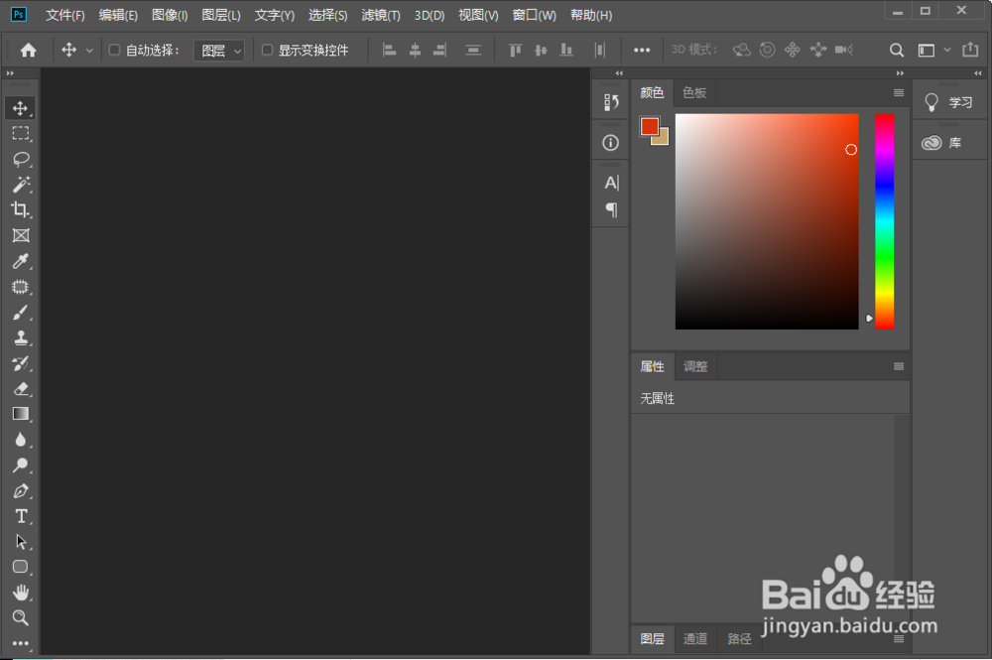
Task: Open the 图像(I) menu
Action: point(170,15)
